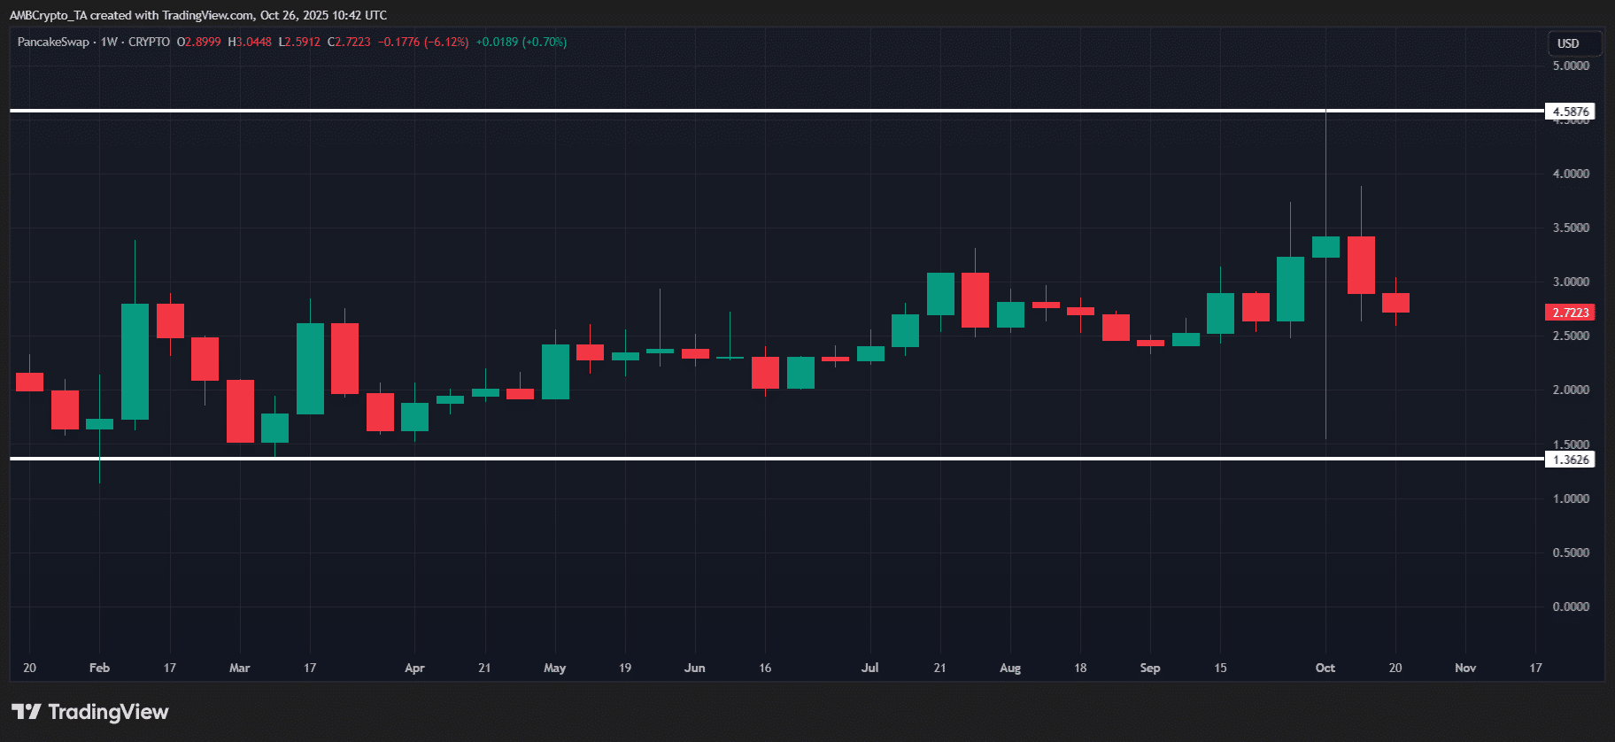Select the upper white resistance line

point(777,111)
